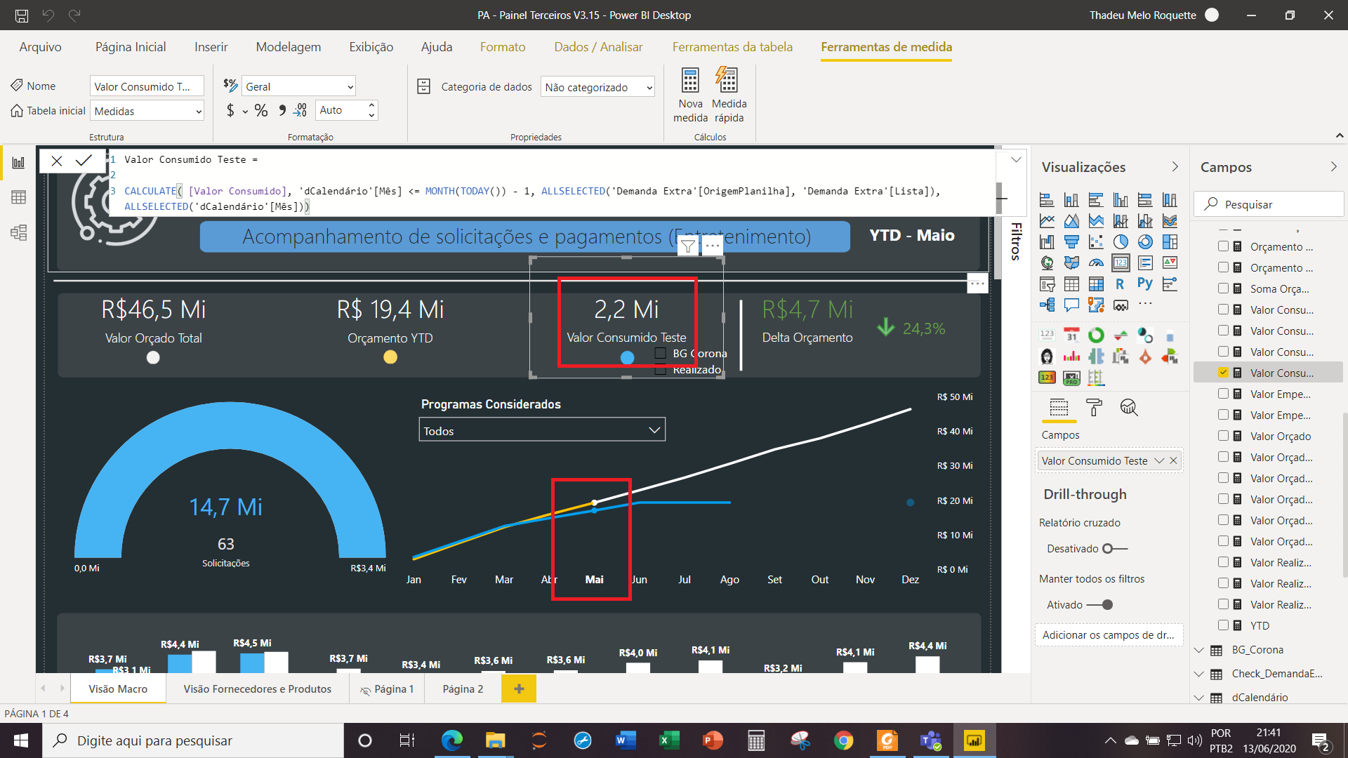
Task: Select the card visual icon
Action: [1121, 263]
